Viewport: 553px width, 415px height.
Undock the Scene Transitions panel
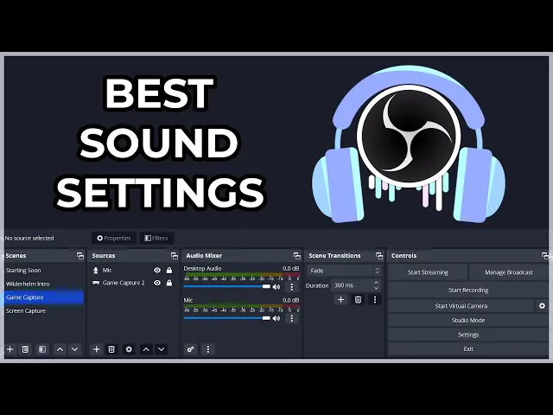pyautogui.click(x=379, y=256)
